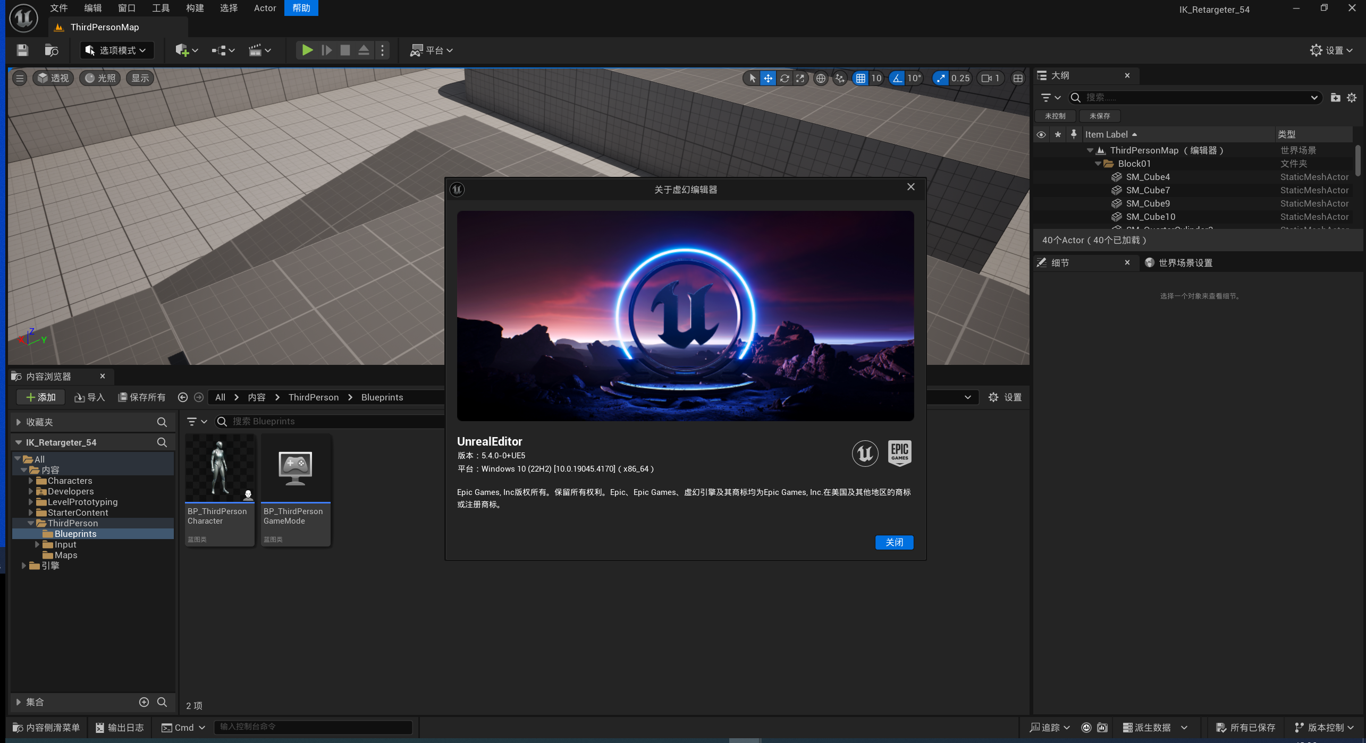Click the 导入 import button
This screenshot has width=1366, height=743.
tap(89, 397)
